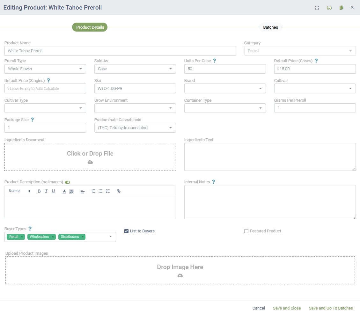The image size is (360, 314).
Task: Click help icon beside Internal Notes
Action: pos(213,182)
